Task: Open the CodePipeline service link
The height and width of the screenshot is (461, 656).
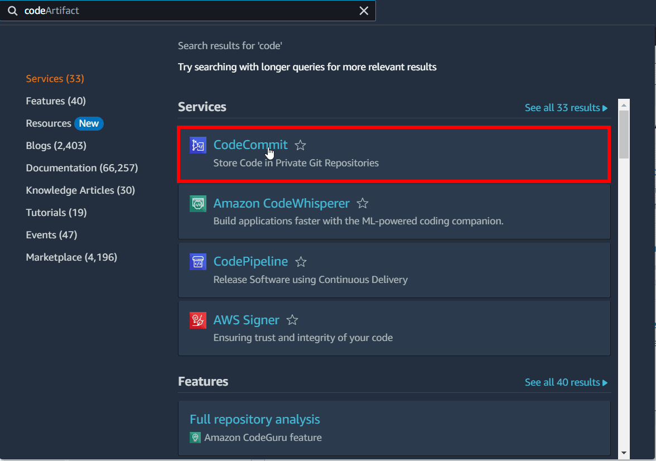Action: pyautogui.click(x=250, y=262)
